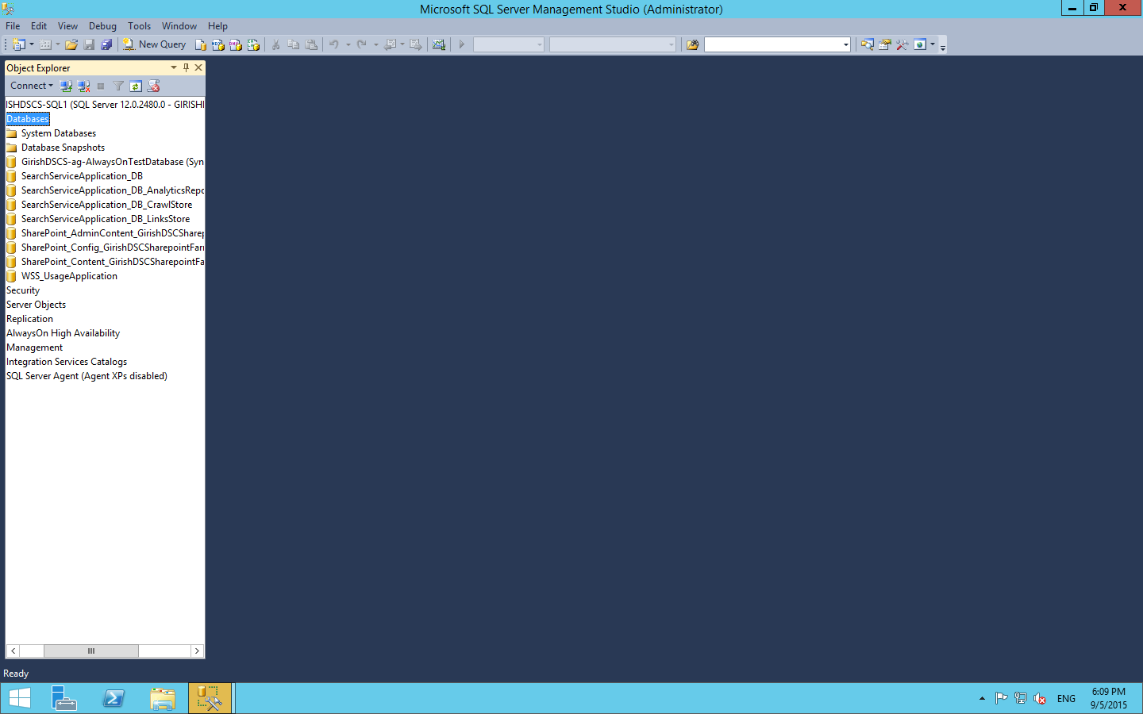Screen dimensions: 1143x714
Task: Click the Copy icon in the toolbar
Action: pos(293,44)
